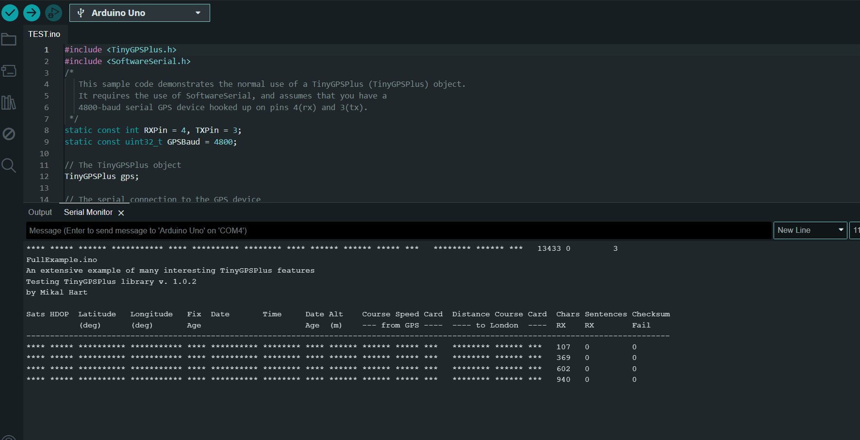Viewport: 860px width, 440px height.
Task: Open the Library Manager books icon
Action: click(x=9, y=102)
